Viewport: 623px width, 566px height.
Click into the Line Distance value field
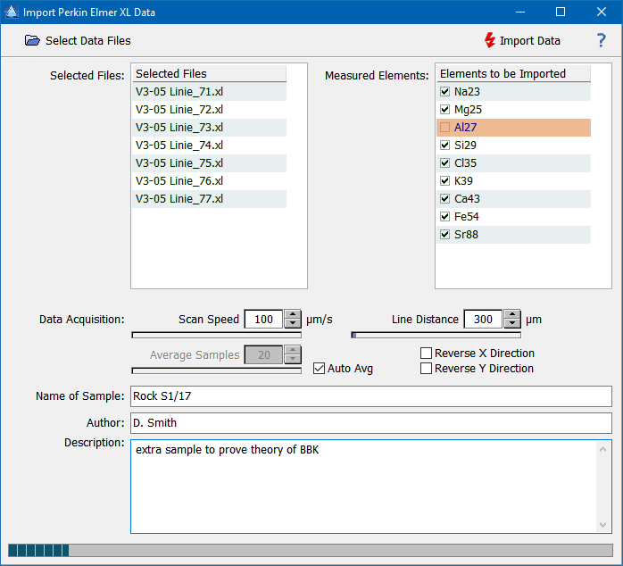483,320
